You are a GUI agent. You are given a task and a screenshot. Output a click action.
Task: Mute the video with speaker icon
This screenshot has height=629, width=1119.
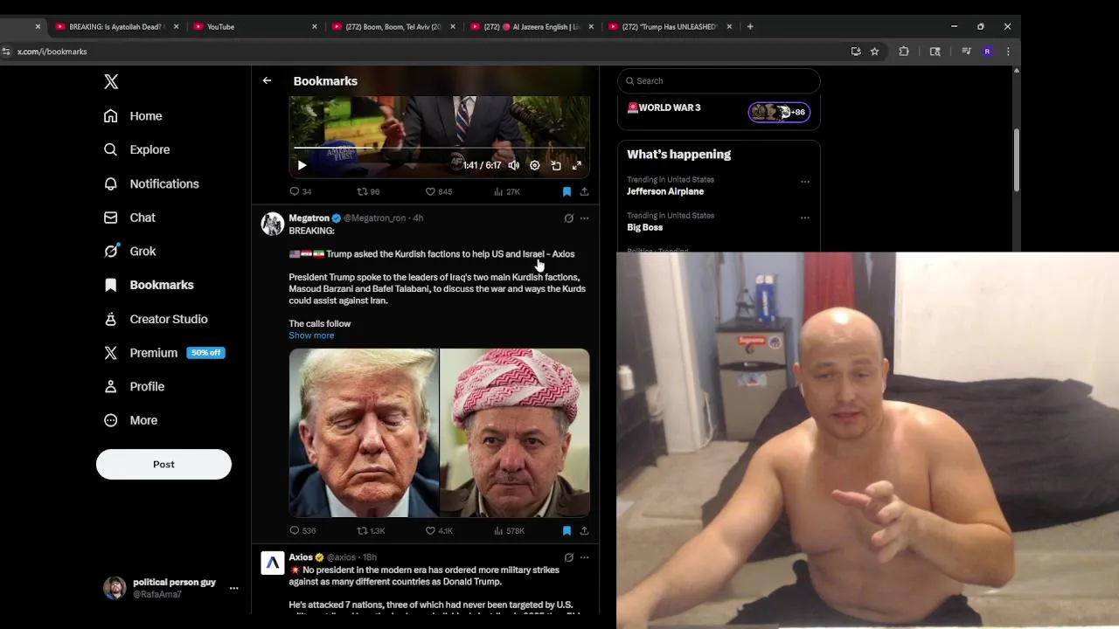click(x=514, y=165)
